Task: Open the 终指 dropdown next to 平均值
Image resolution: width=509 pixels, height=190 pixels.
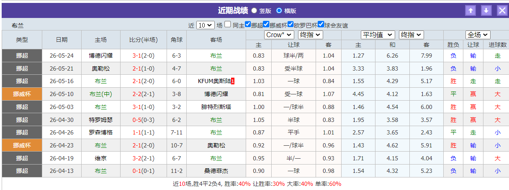Action: pyautogui.click(x=411, y=35)
